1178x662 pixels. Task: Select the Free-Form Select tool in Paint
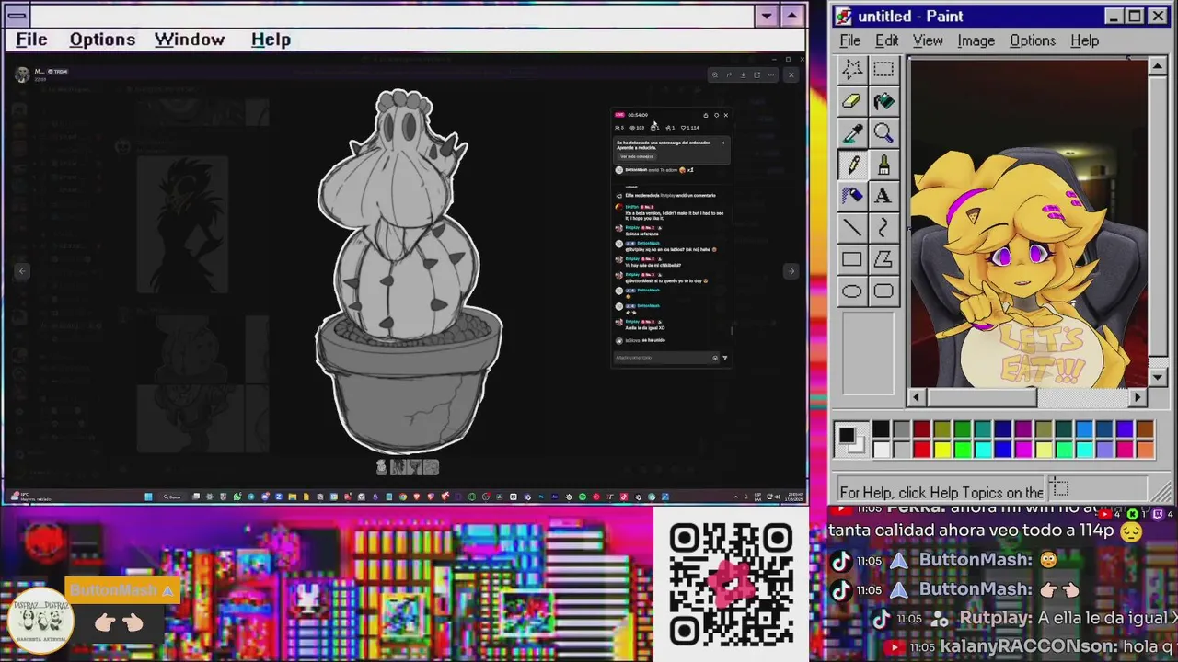point(852,70)
